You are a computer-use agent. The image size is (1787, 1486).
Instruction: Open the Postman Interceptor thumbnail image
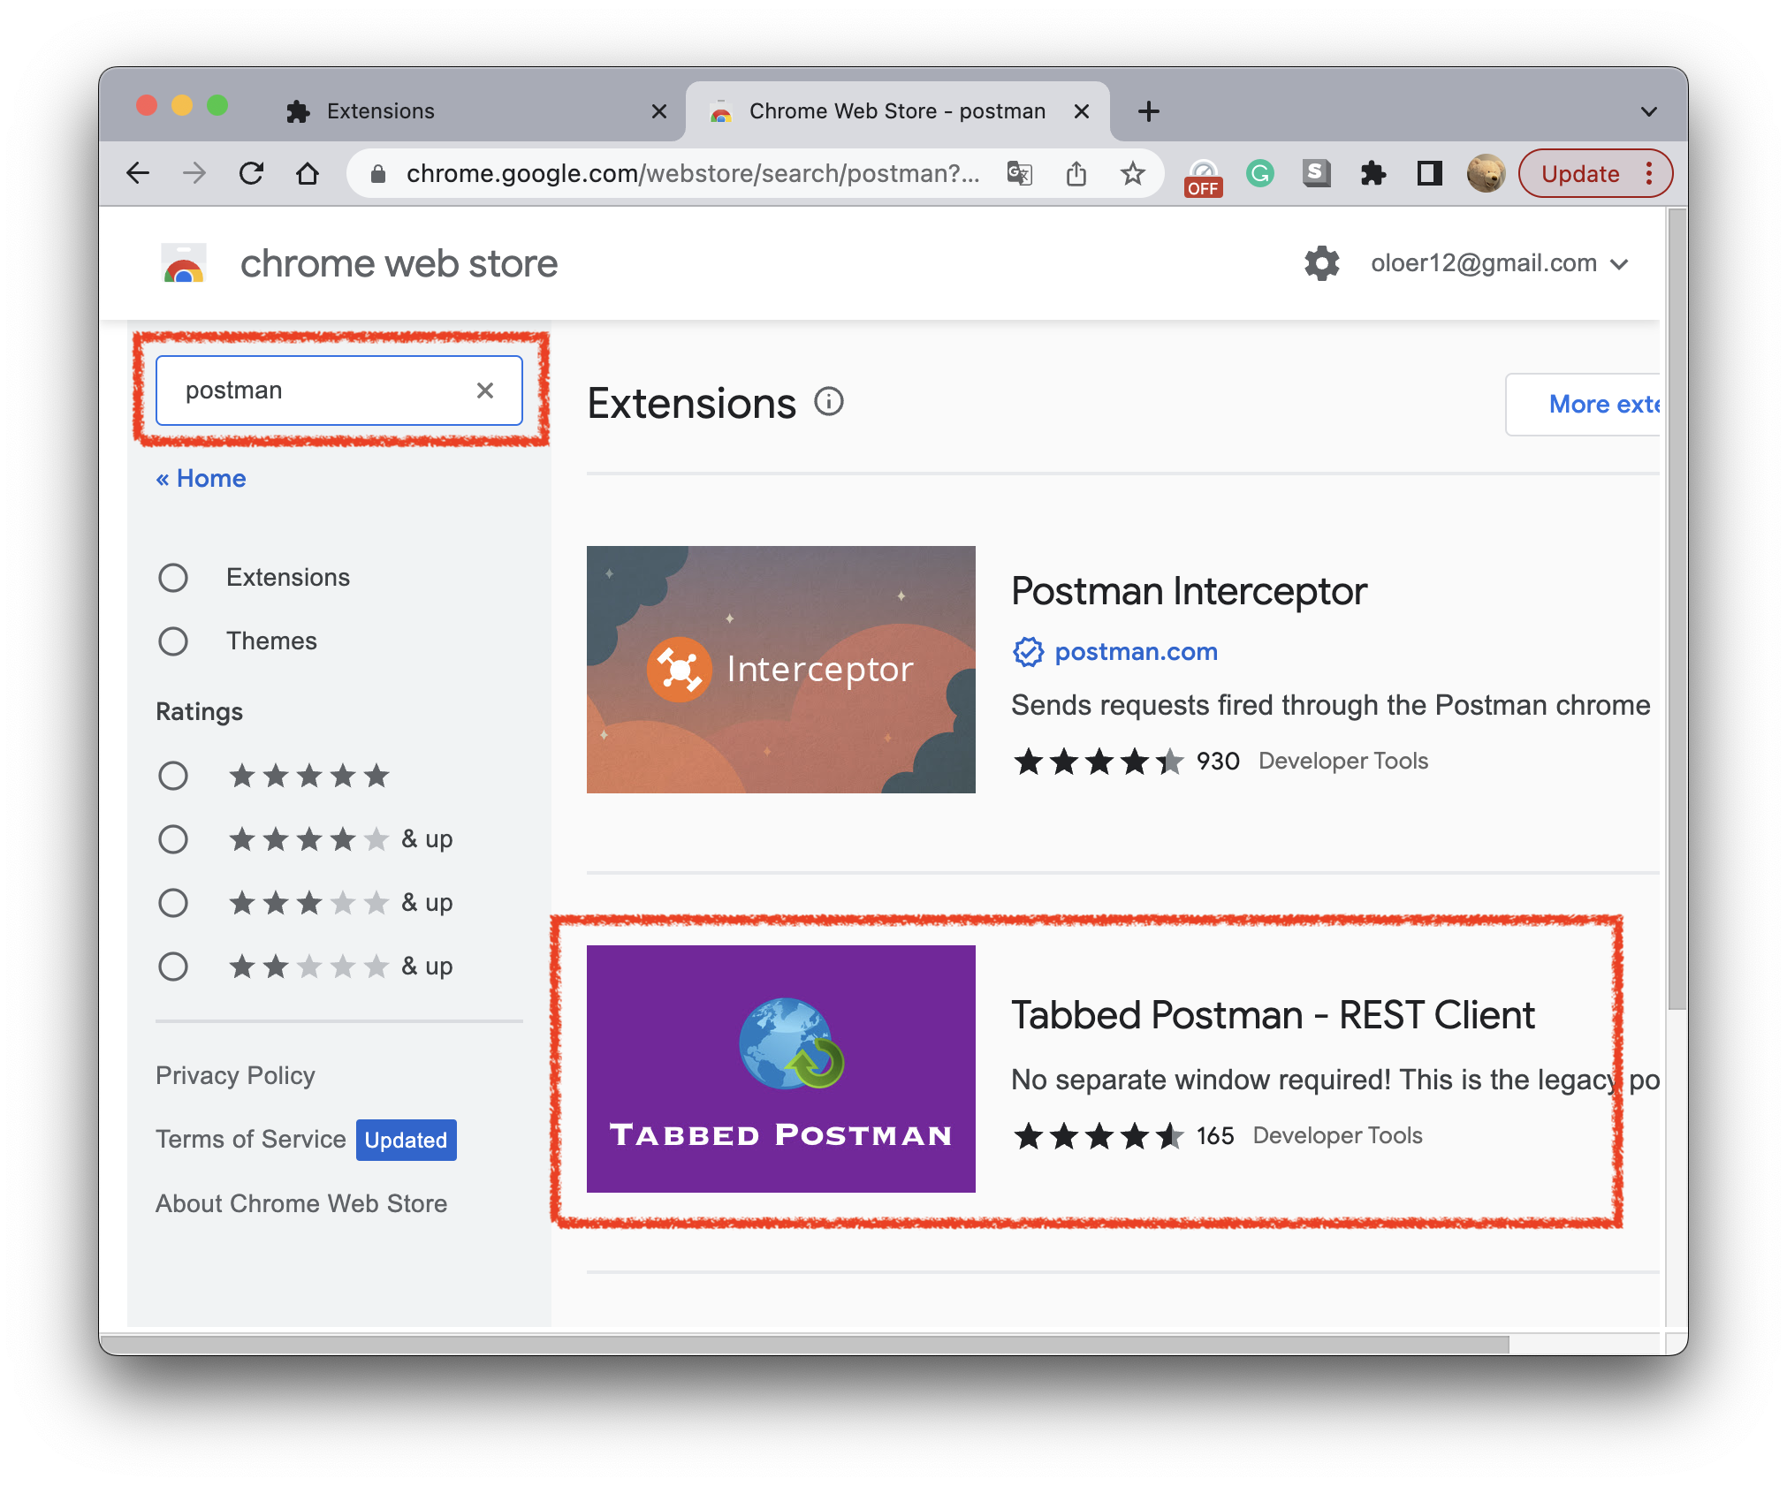(x=781, y=670)
